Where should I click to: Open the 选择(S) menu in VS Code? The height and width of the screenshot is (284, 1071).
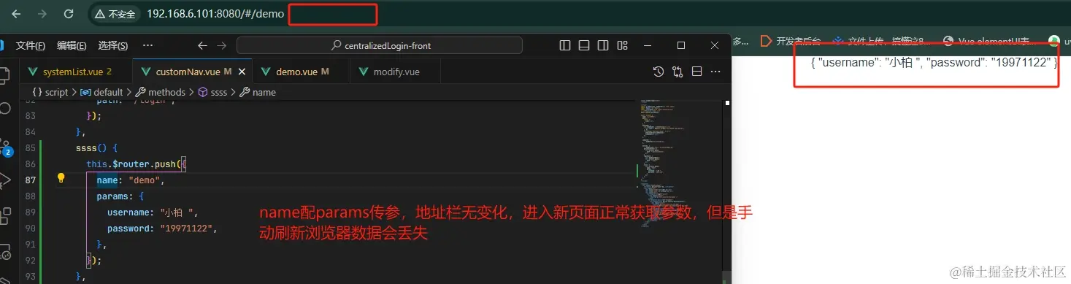[112, 45]
